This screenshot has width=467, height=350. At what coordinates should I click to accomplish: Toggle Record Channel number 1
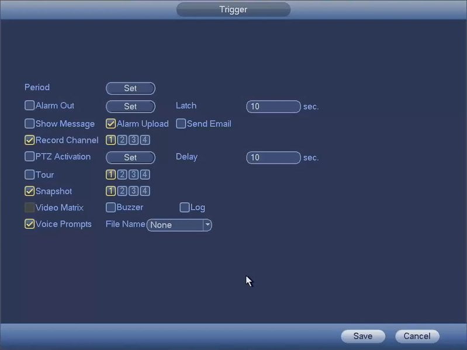(110, 140)
